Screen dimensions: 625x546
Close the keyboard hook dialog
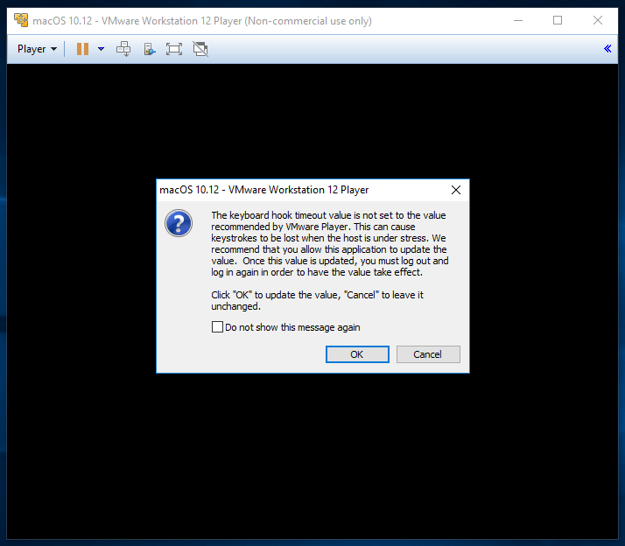(456, 190)
